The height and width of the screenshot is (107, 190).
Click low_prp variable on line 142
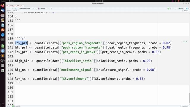(x=21, y=52)
